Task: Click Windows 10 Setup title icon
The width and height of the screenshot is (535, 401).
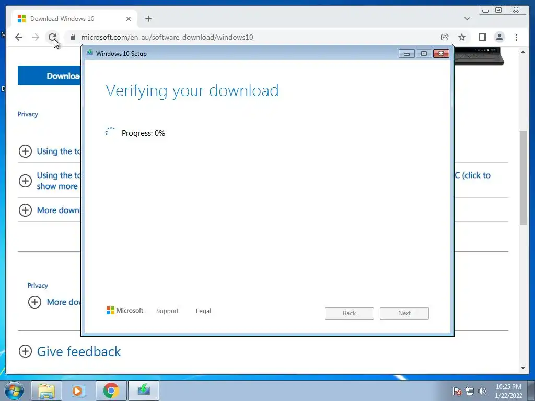Action: point(90,53)
